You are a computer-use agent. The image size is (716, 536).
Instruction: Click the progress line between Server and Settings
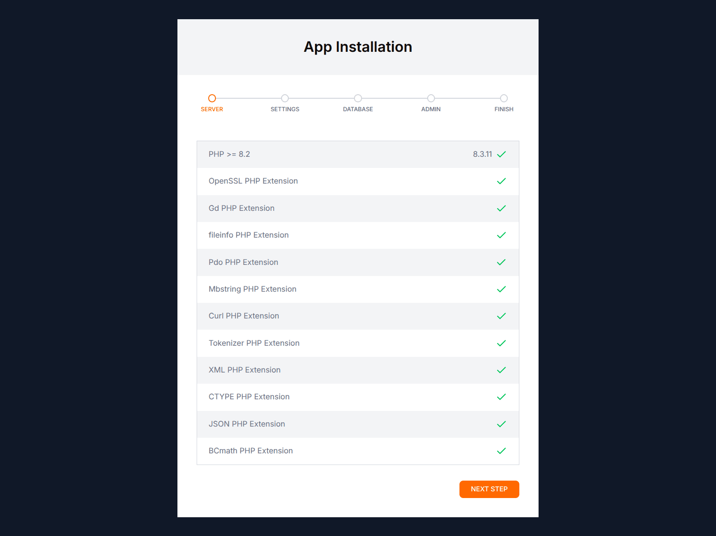click(248, 98)
